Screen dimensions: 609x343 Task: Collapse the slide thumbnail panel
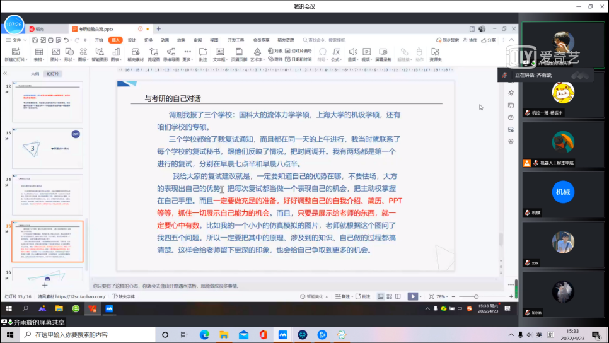point(6,73)
